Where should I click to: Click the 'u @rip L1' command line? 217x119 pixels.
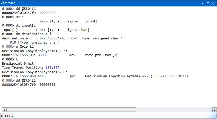point(18,47)
